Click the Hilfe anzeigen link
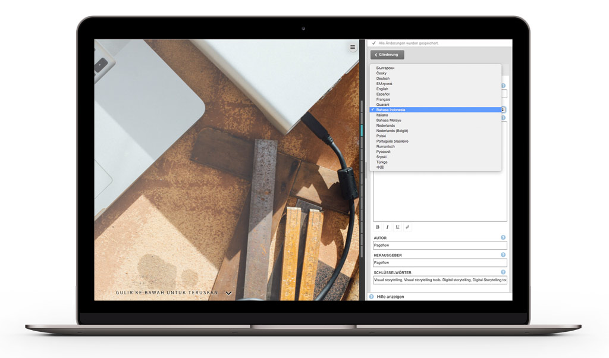This screenshot has height=358, width=609. click(x=390, y=296)
